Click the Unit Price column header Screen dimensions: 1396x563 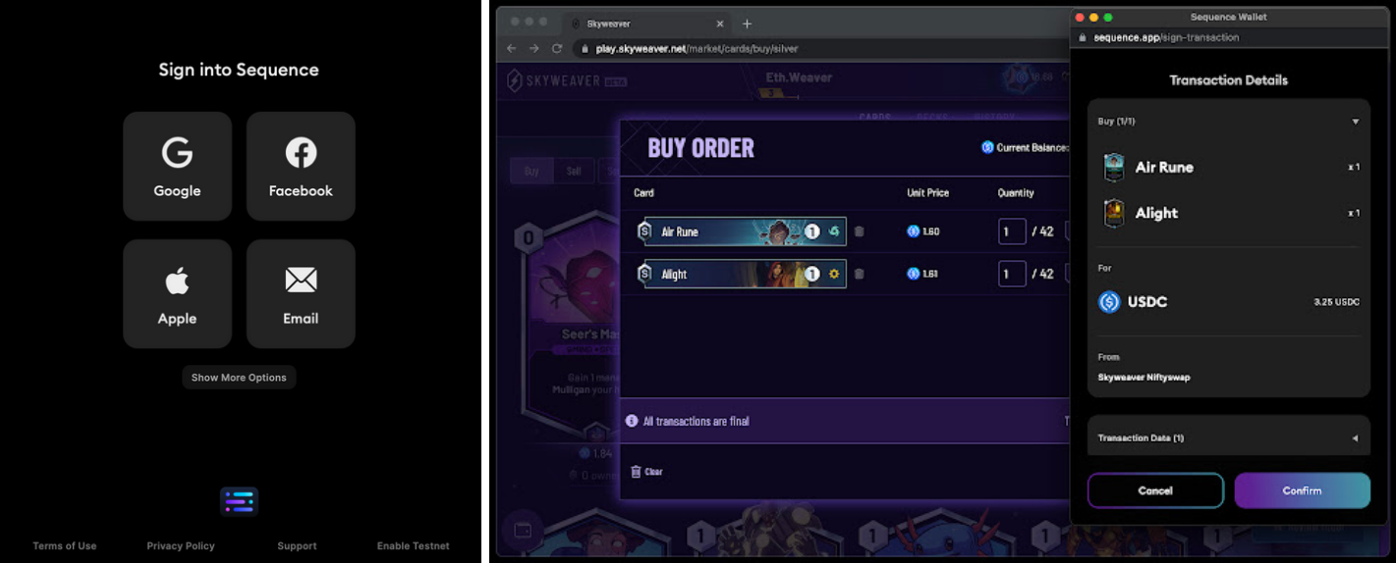pos(927,193)
